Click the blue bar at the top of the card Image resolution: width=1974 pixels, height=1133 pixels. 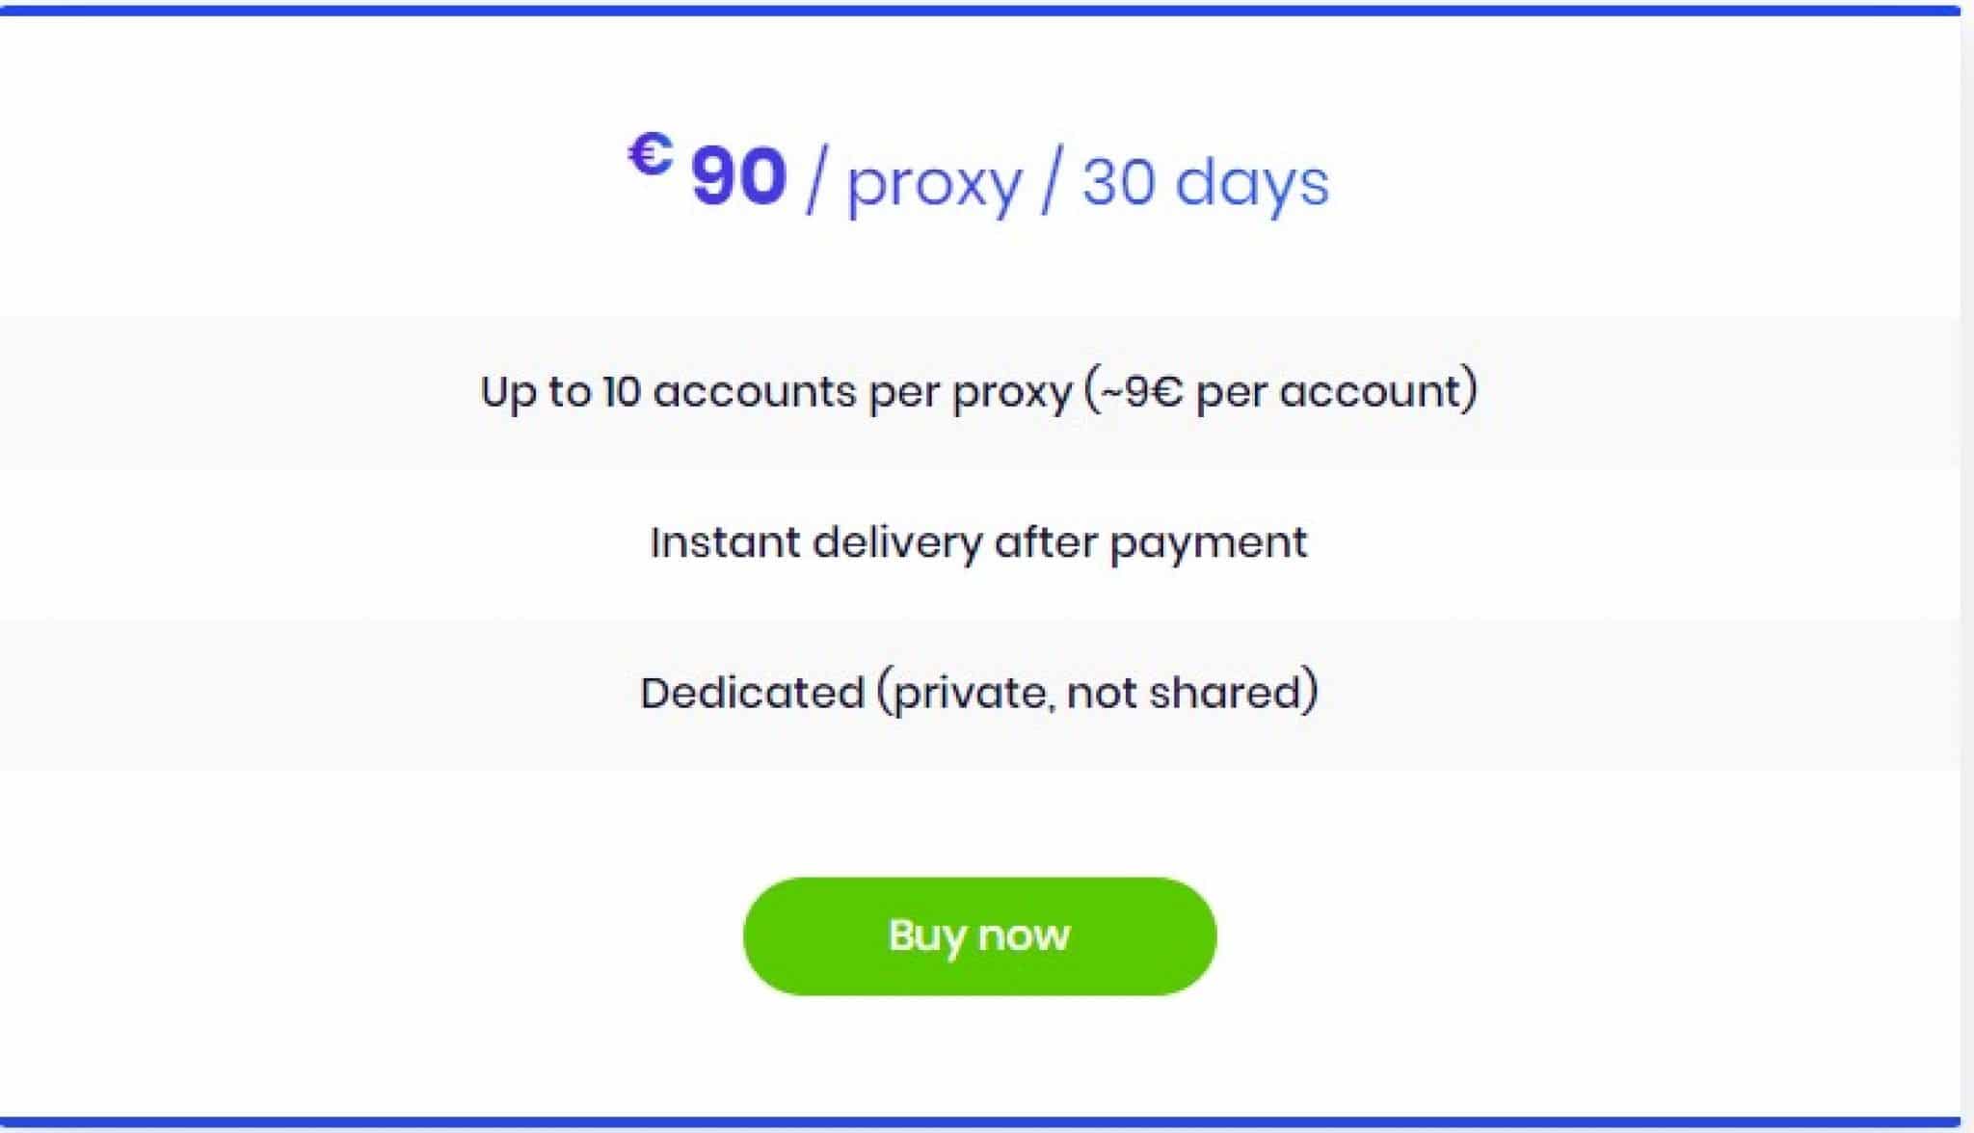987,8
